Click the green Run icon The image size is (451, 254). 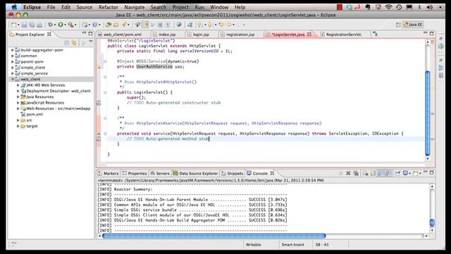pos(61,25)
